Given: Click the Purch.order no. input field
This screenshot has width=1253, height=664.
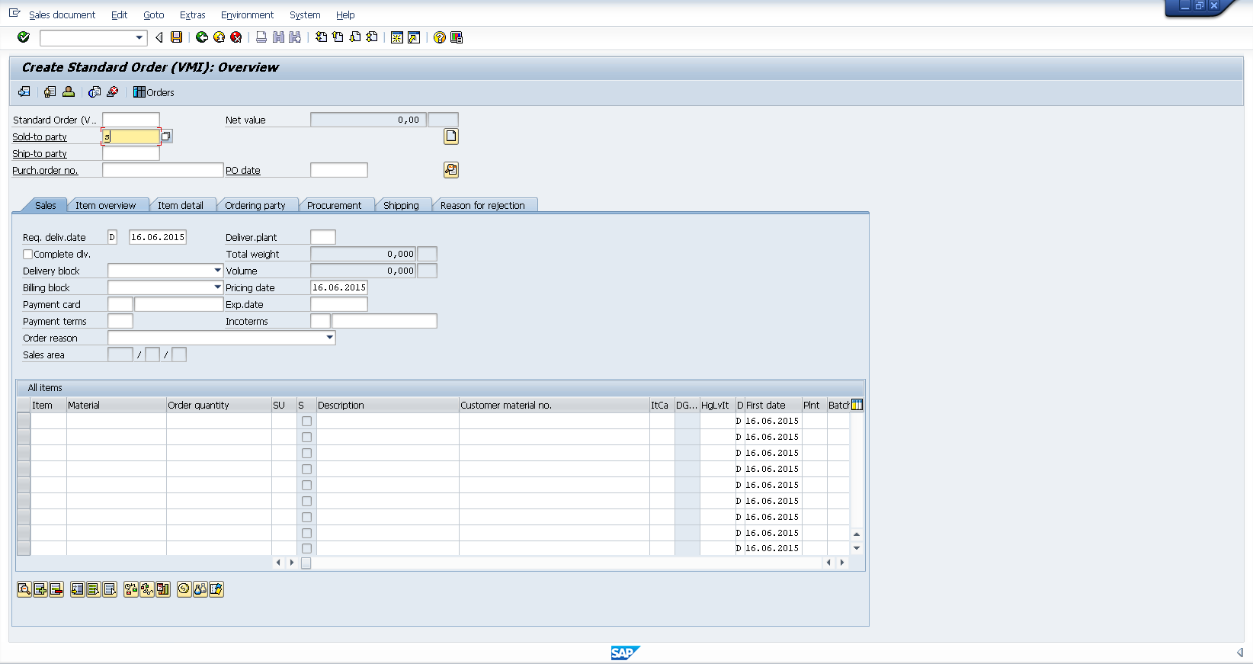Looking at the screenshot, I should (162, 171).
